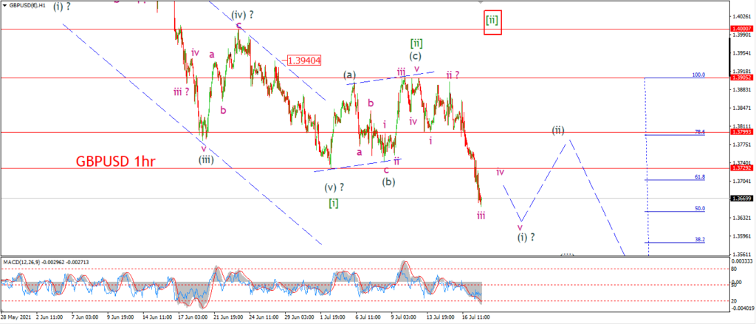Select the magenta iii label at price low
The height and width of the screenshot is (324, 756).
pos(481,216)
